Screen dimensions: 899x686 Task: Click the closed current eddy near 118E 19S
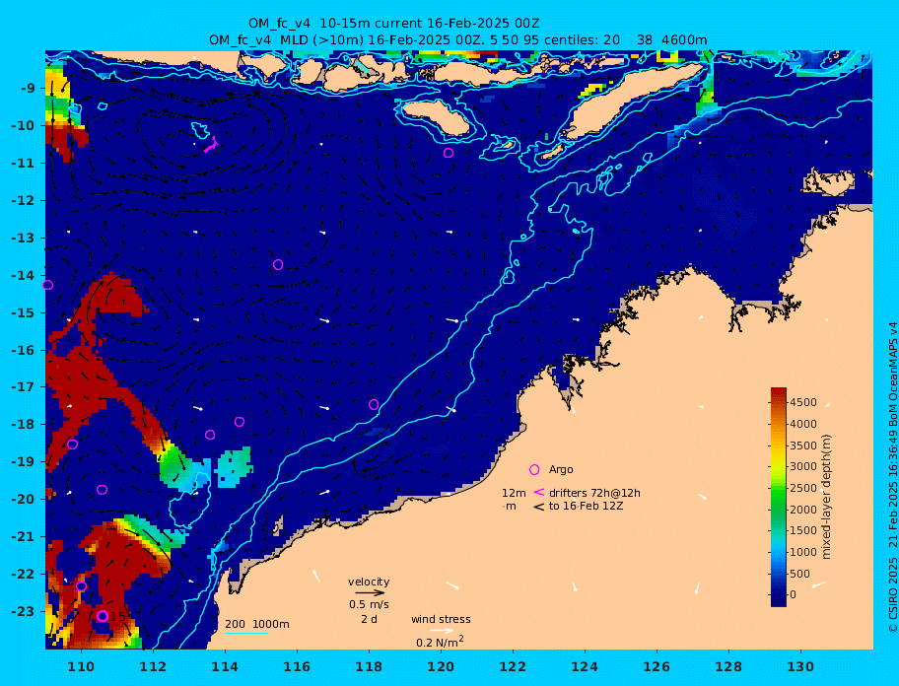373,462
